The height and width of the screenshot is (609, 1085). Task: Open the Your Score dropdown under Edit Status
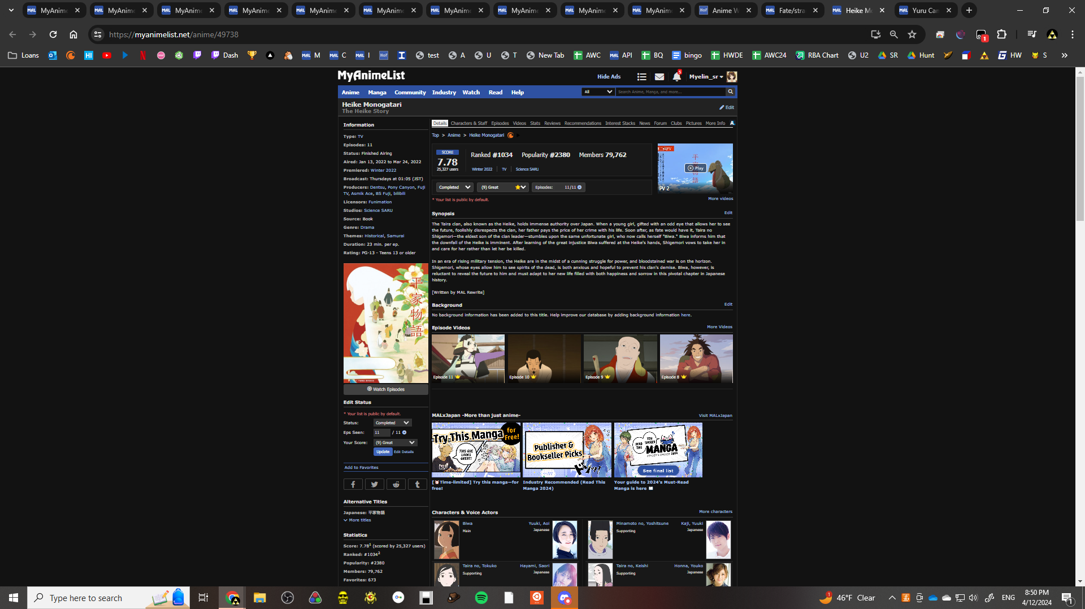[395, 443]
